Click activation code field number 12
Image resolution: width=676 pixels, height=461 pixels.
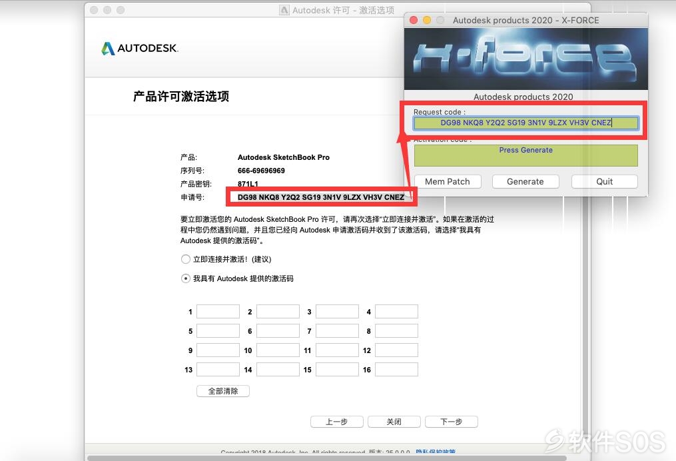point(397,350)
